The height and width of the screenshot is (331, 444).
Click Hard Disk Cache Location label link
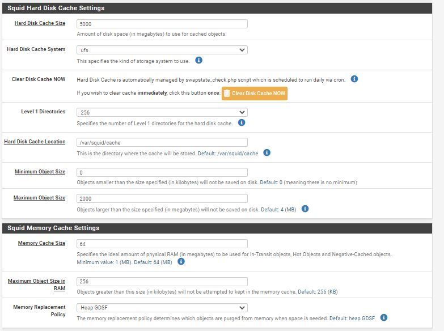pos(35,142)
